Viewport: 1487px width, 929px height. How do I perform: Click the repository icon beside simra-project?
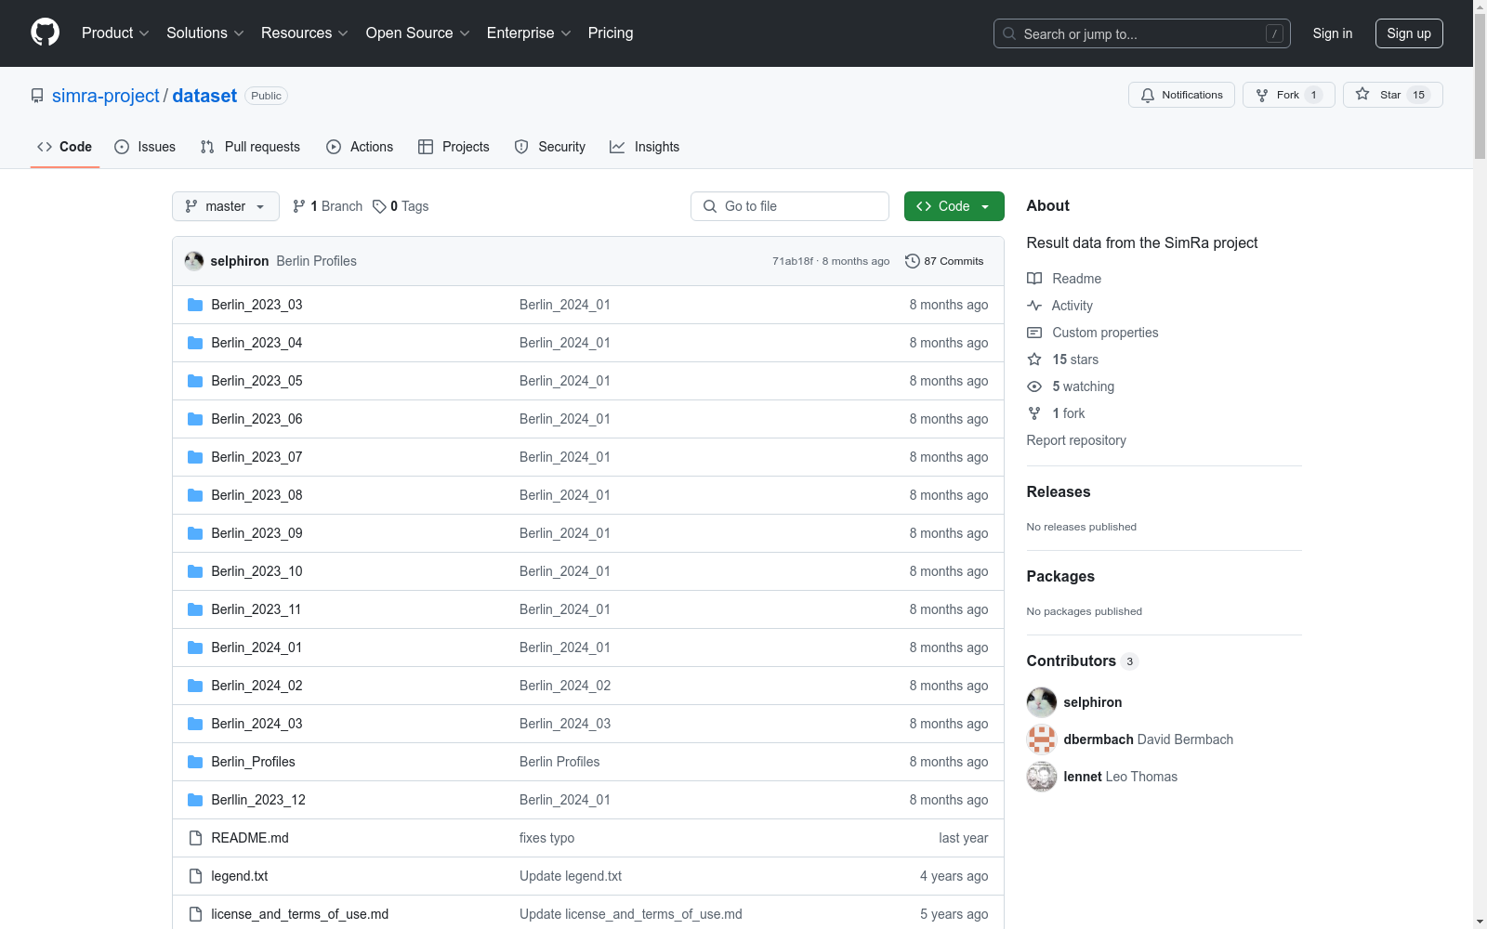coord(37,96)
